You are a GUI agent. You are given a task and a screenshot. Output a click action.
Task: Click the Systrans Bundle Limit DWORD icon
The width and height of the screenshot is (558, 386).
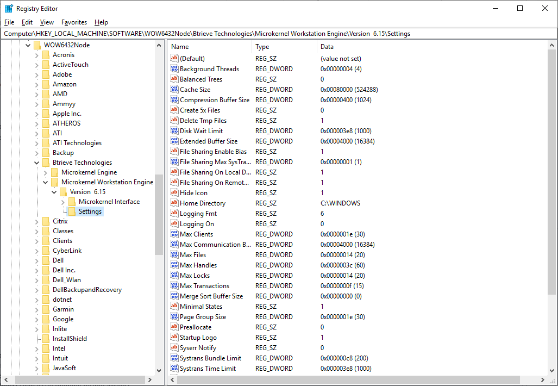[x=174, y=358]
